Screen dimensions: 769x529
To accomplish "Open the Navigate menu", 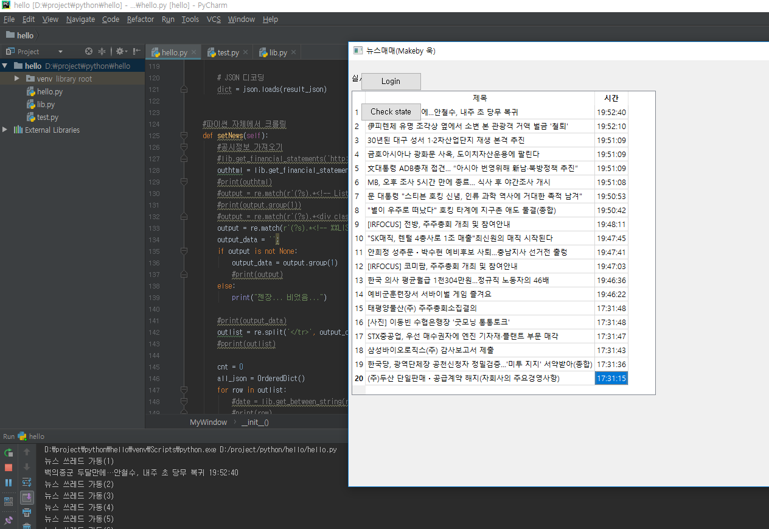I will click(x=81, y=19).
